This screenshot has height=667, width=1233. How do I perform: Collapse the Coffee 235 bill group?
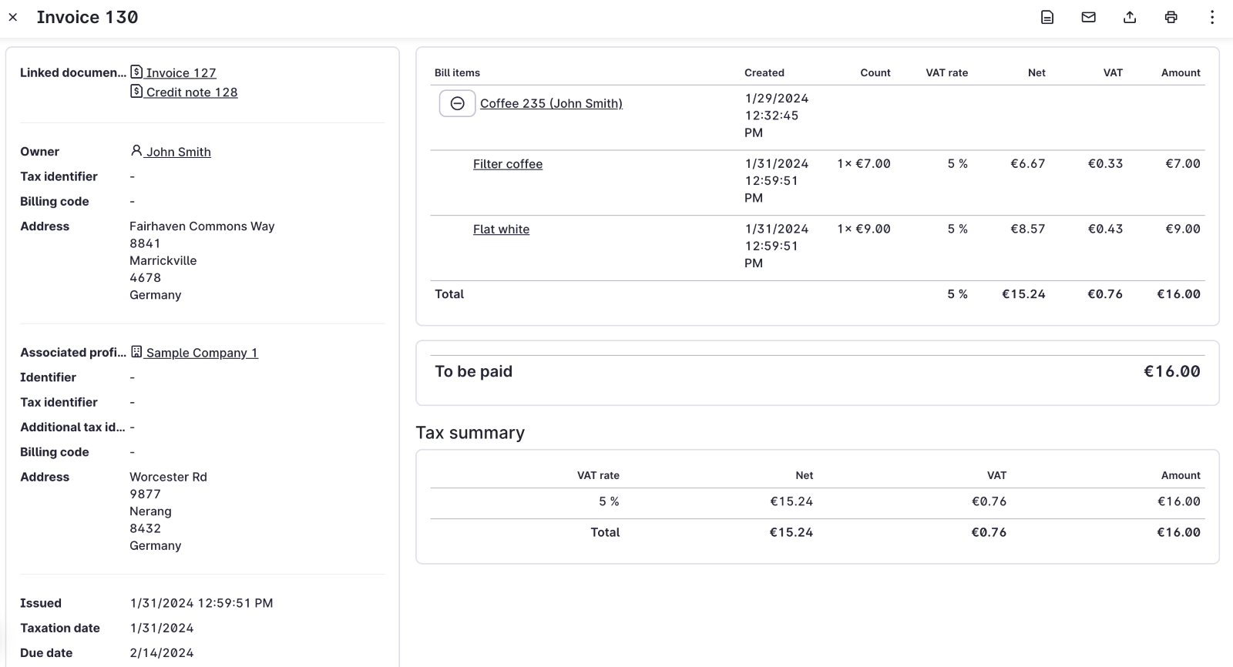[457, 103]
